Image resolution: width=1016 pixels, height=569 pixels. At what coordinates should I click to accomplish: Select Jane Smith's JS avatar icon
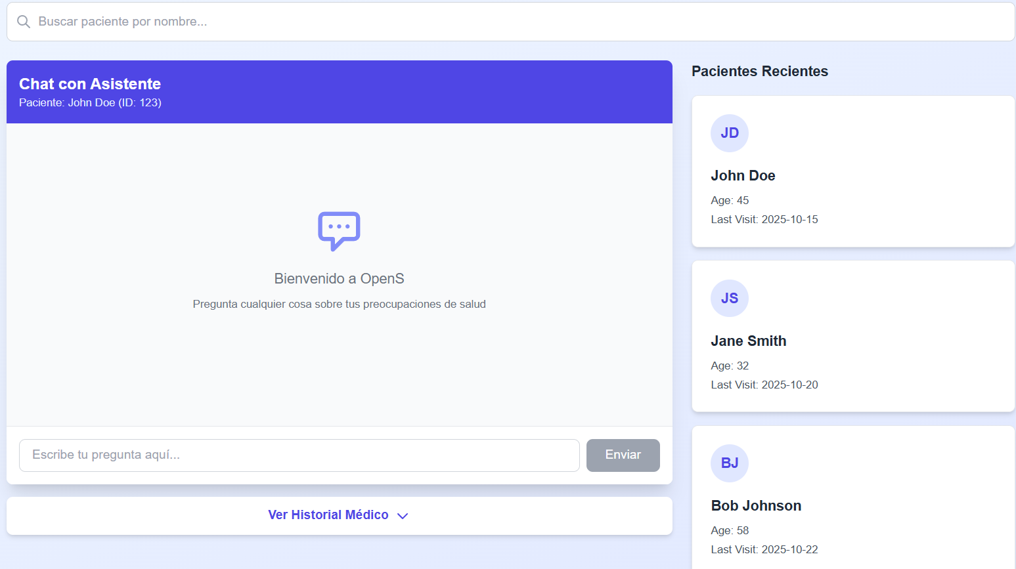pos(729,299)
